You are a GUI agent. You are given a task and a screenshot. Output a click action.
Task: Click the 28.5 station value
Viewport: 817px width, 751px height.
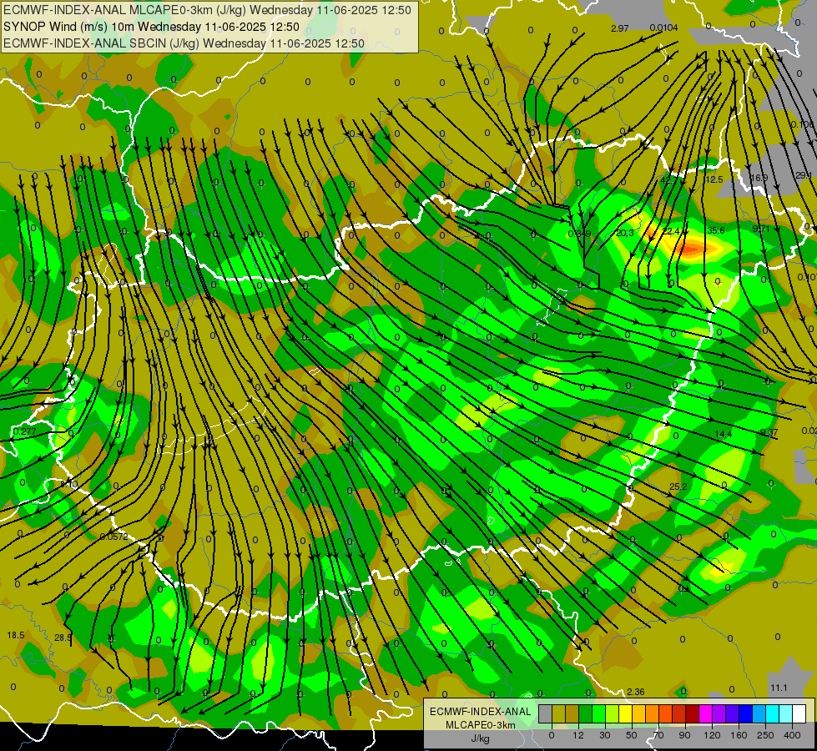coord(63,638)
